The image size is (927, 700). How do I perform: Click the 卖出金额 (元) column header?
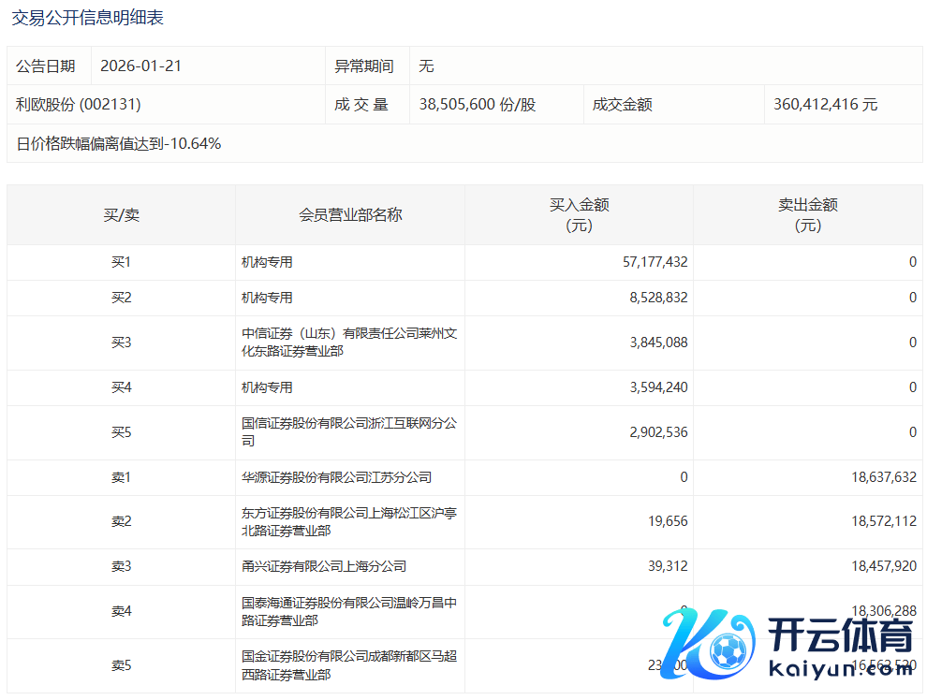807,215
